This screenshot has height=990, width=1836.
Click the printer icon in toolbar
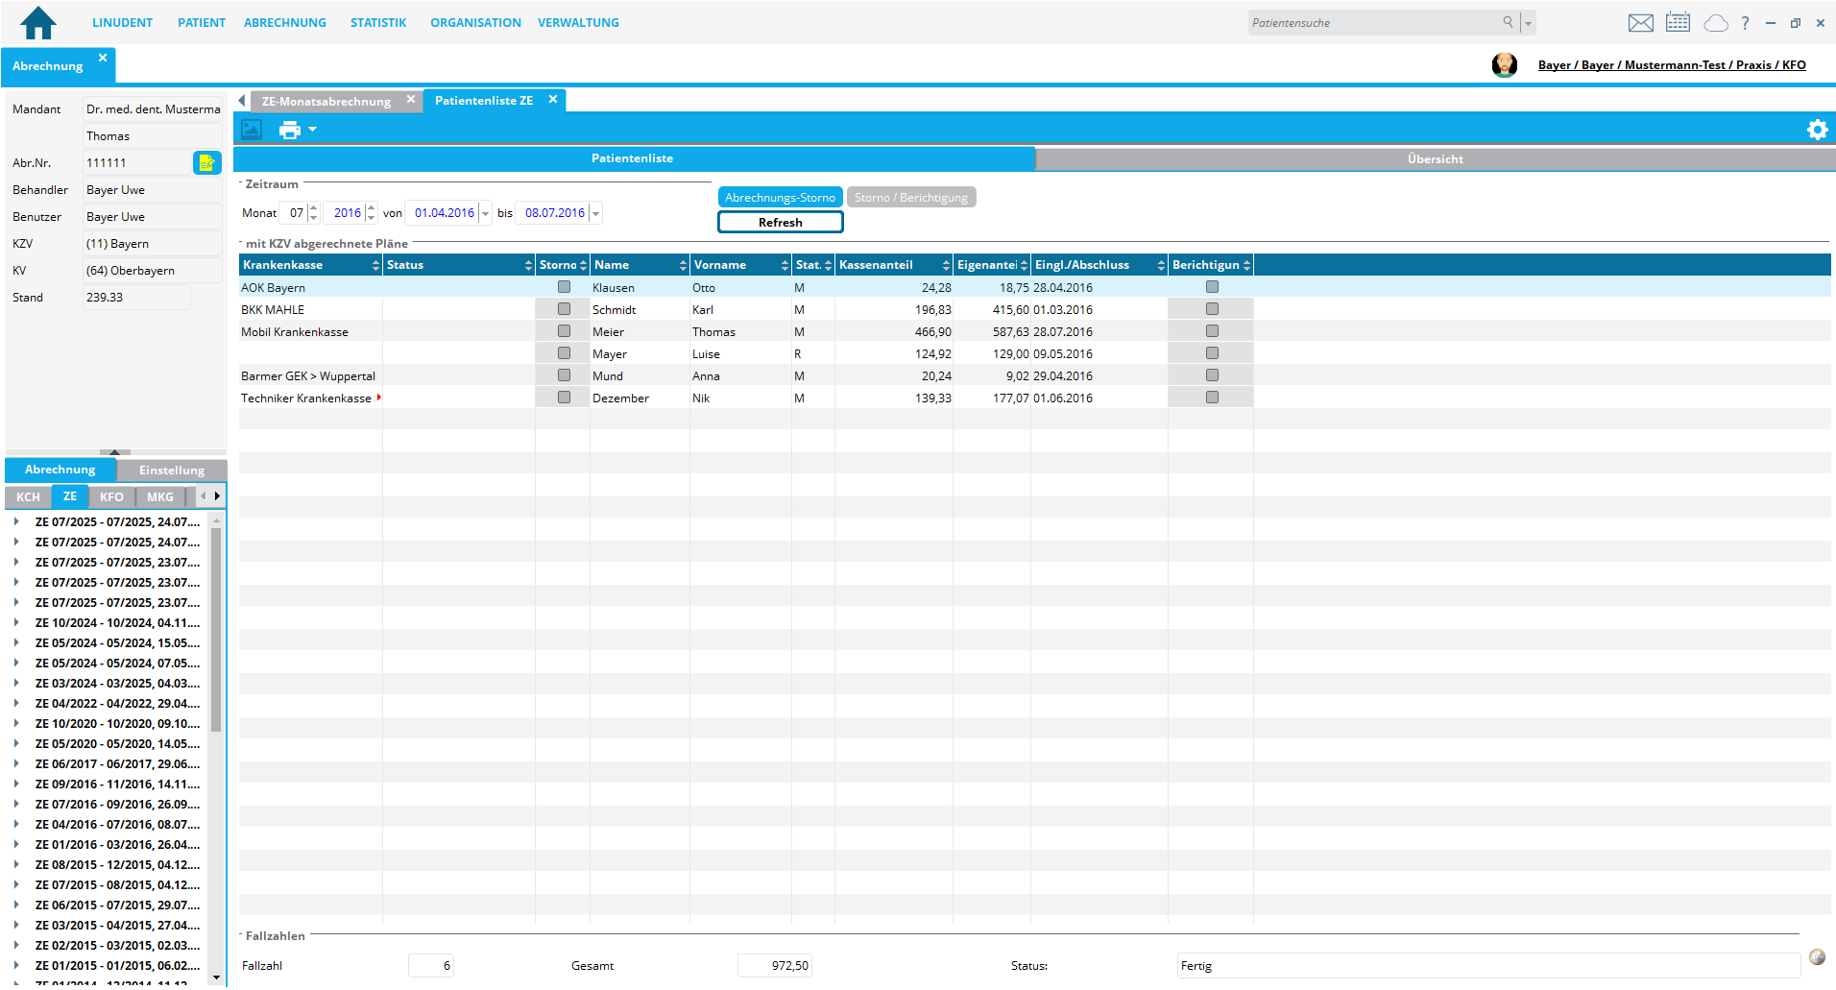coord(289,130)
